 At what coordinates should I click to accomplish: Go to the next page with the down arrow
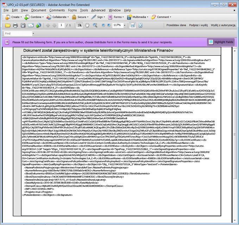click(x=54, y=25)
